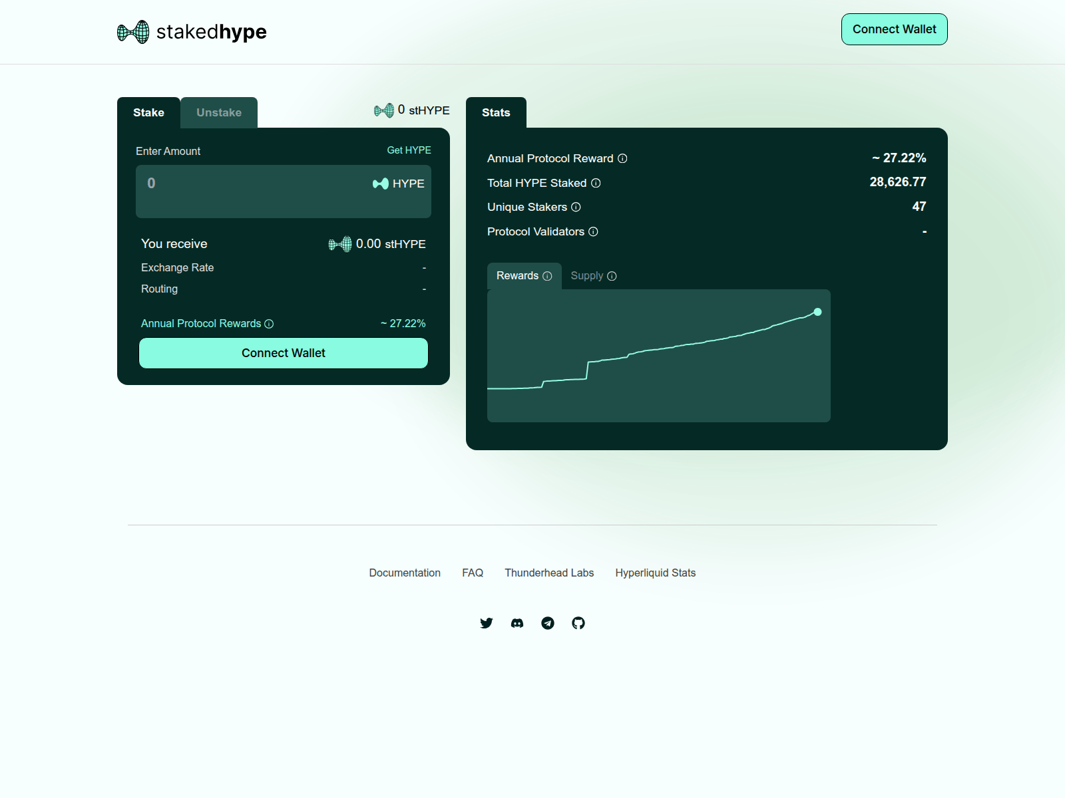This screenshot has height=798, width=1065.
Task: Click the 28,626.77 total staked value
Action: [897, 182]
